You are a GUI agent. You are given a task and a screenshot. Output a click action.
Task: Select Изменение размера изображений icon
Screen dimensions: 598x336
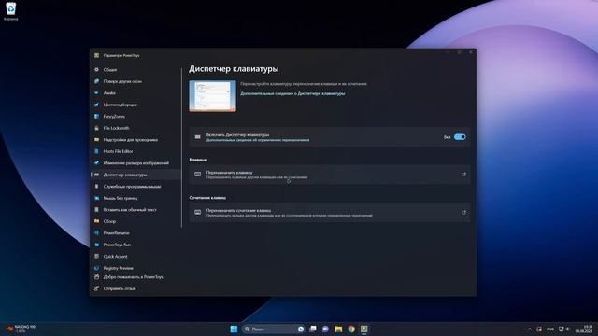[x=96, y=163]
